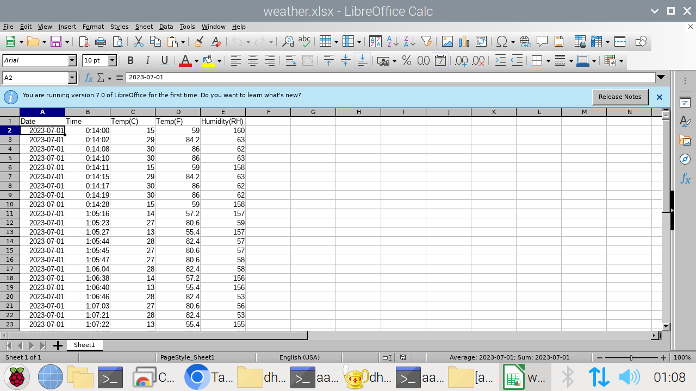Open background color dropdown arrow

pyautogui.click(x=219, y=61)
